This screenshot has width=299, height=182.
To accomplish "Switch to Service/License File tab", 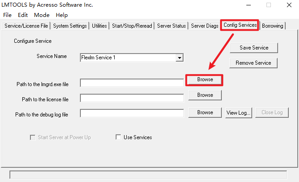I will click(26, 26).
